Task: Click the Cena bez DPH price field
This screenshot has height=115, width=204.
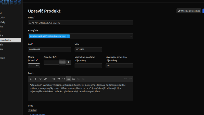Action: 55,62
